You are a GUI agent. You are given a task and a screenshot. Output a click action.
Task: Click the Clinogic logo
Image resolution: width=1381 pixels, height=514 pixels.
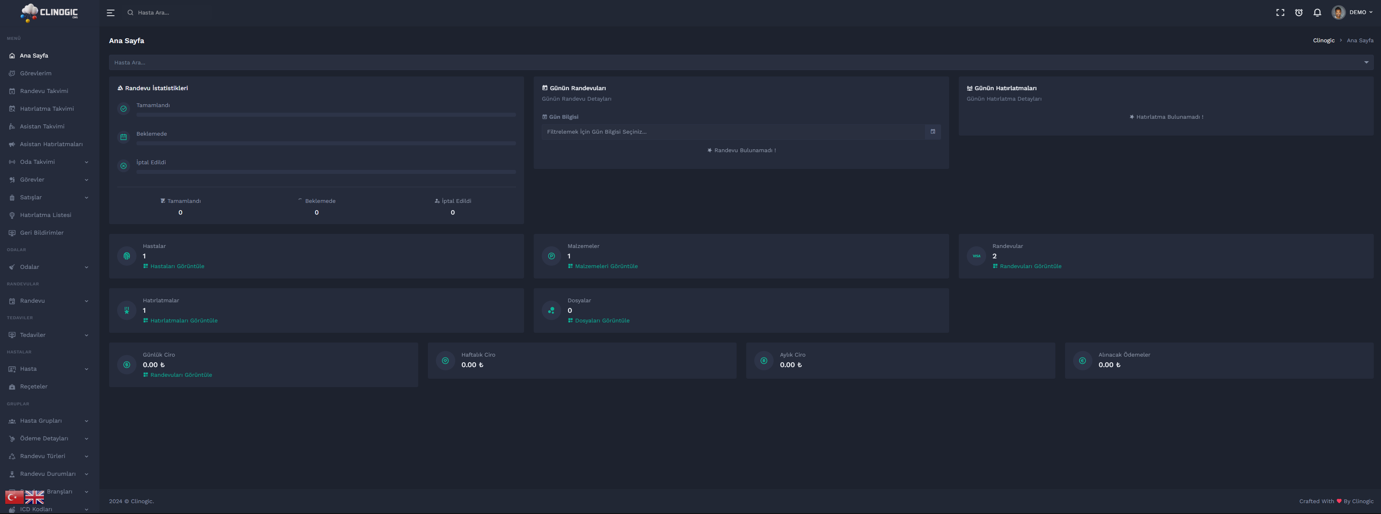click(50, 13)
